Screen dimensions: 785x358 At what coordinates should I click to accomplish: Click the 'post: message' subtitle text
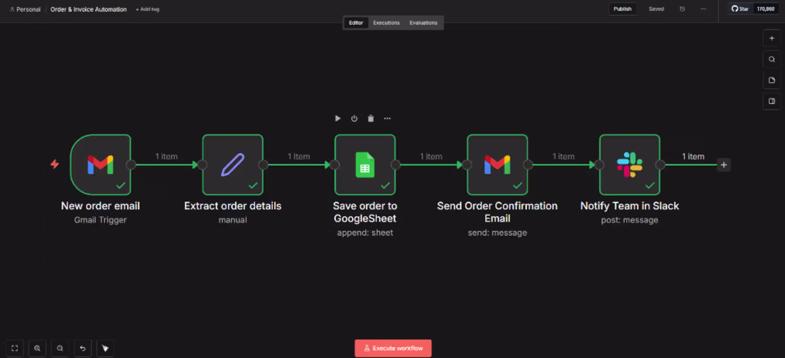[x=630, y=220]
